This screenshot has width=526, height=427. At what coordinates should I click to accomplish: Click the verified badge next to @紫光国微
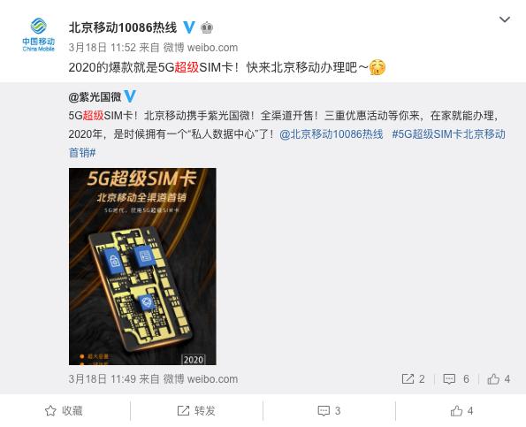pyautogui.click(x=130, y=96)
